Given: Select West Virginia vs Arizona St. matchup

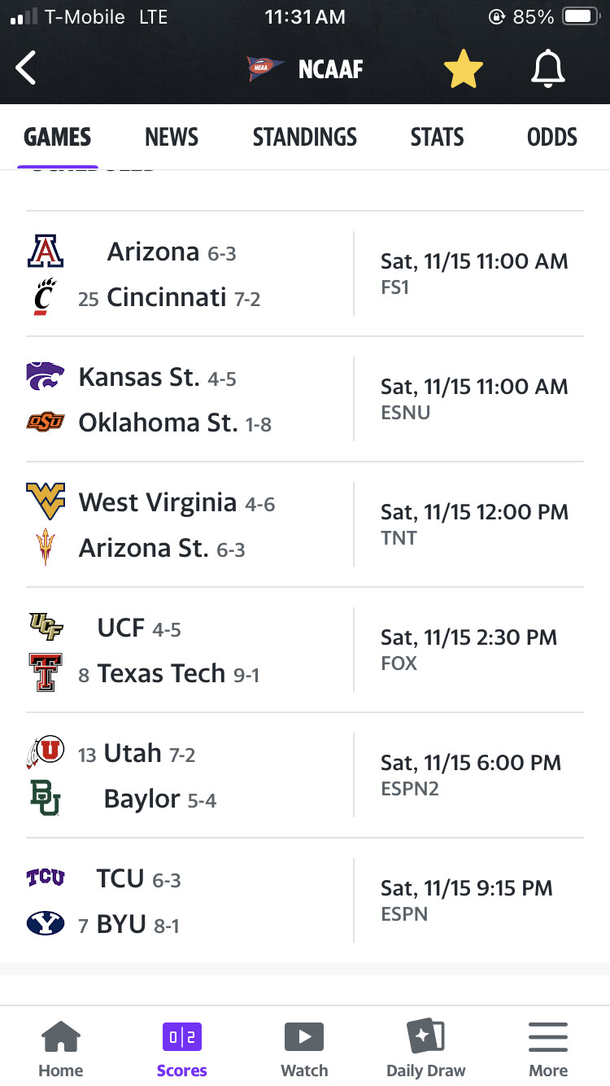Looking at the screenshot, I should coord(305,524).
